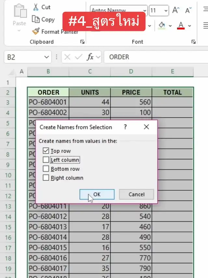The width and height of the screenshot is (208, 278).
Task: Uncheck the Top row checkbox
Action: 46,151
